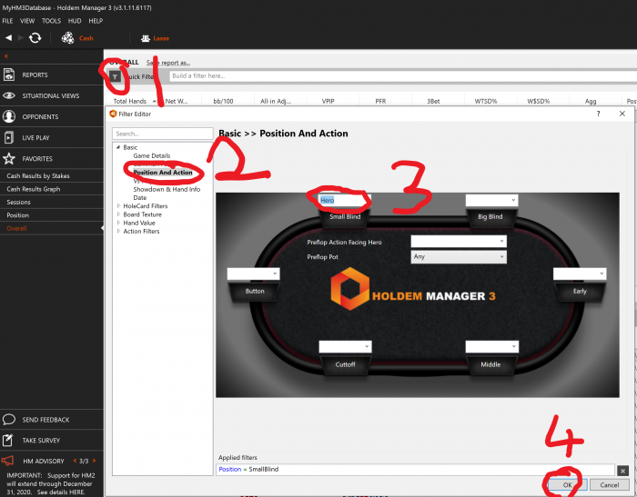The image size is (637, 497).
Task: Go to next HM Advisory message
Action: [95, 461]
